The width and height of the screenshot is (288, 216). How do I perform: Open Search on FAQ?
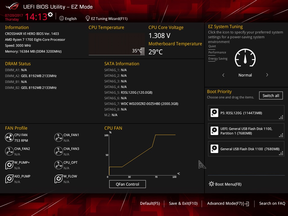coord(272,203)
